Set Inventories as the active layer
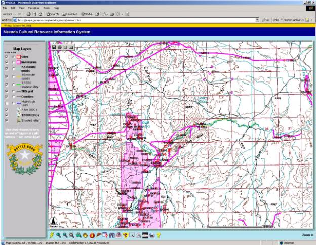This screenshot has width=316, height=245. tap(13, 62)
